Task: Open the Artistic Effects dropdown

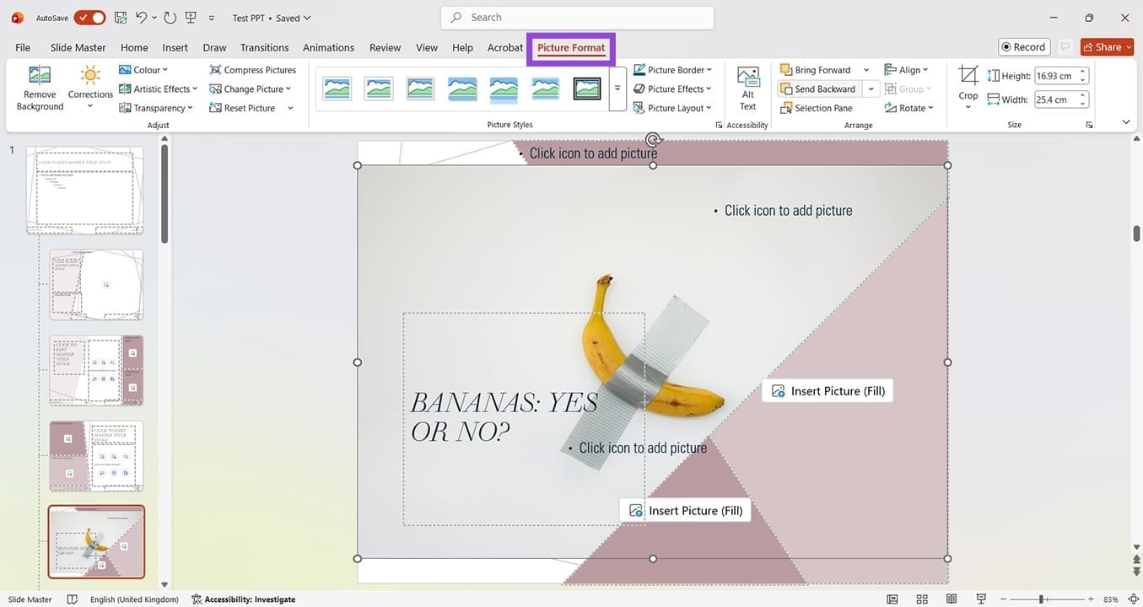Action: [x=159, y=89]
